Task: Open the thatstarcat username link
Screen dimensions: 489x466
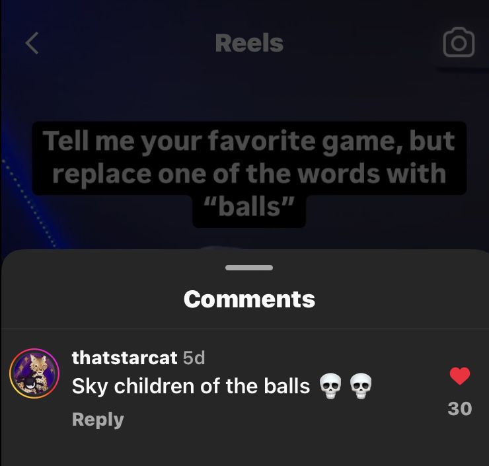Action: click(x=124, y=358)
